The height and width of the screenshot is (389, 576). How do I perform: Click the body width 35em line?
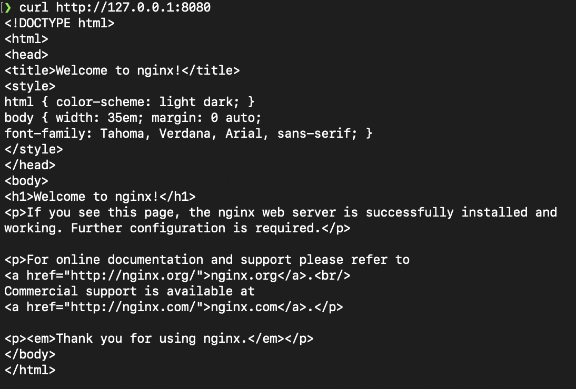coord(133,118)
